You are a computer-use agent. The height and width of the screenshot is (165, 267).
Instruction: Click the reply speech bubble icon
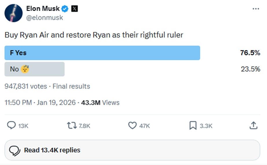pyautogui.click(x=11, y=125)
